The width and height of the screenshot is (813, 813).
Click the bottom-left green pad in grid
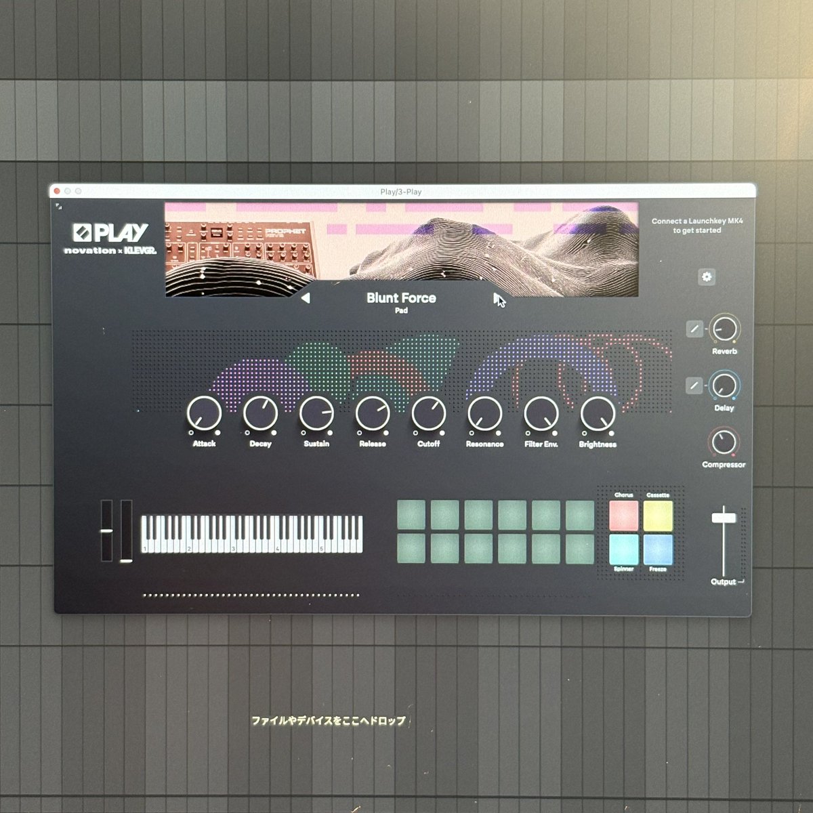coord(411,549)
